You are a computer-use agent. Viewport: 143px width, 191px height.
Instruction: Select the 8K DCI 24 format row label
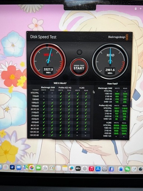pyautogui.click(x=35, y=125)
